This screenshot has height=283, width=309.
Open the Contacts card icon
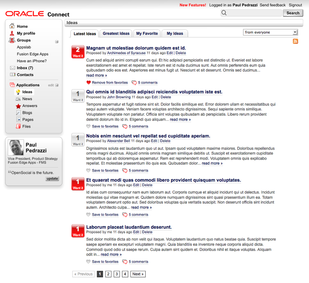(x=12, y=74)
